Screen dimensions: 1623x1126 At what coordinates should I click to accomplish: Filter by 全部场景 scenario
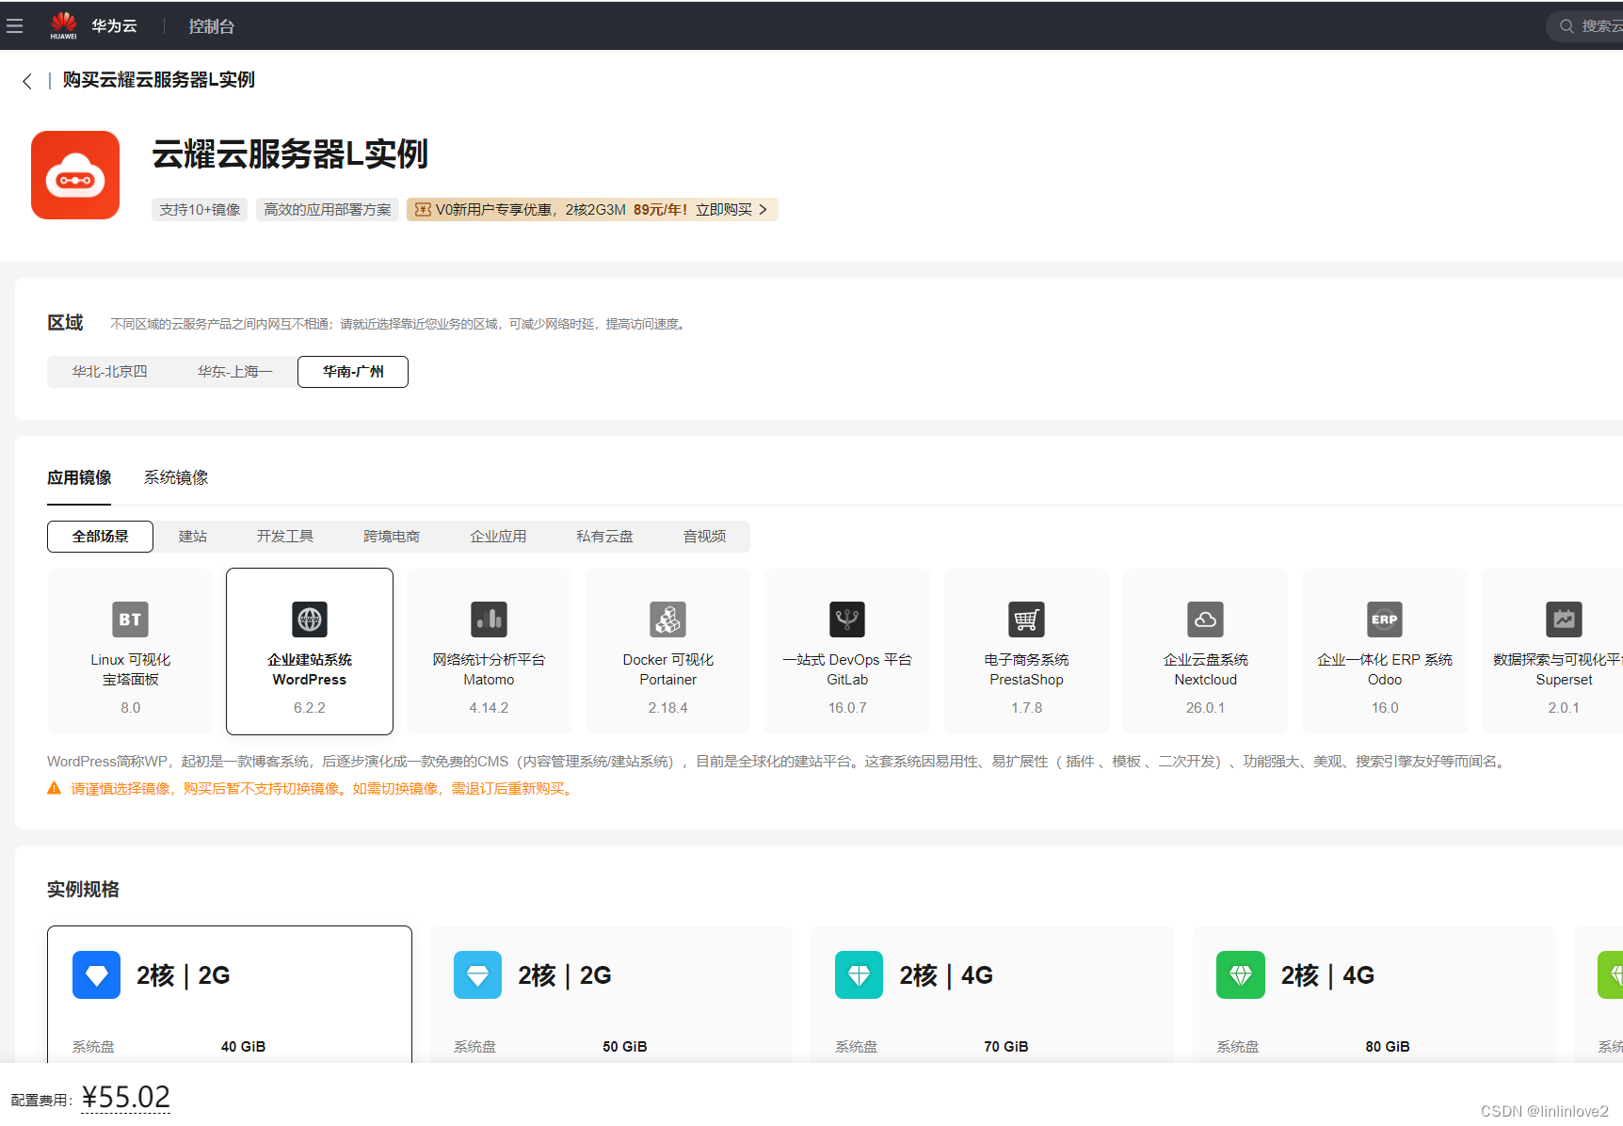coord(101,537)
